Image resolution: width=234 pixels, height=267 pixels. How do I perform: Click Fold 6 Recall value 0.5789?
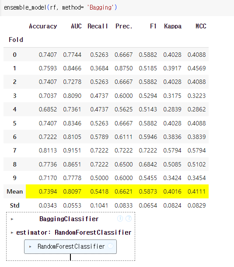click(99, 137)
